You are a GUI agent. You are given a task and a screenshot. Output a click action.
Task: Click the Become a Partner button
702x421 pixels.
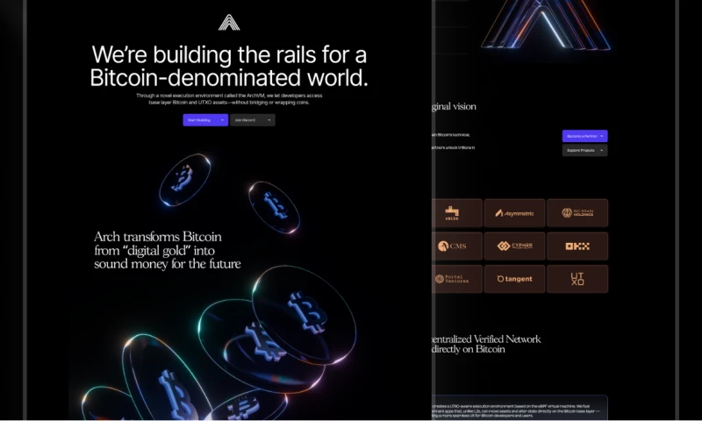point(584,136)
